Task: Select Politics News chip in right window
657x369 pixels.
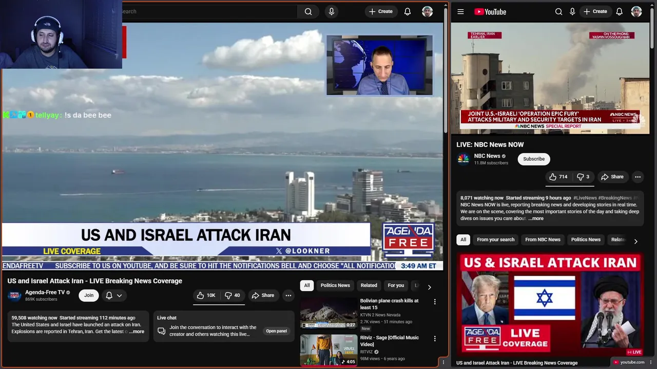Action: 586,240
